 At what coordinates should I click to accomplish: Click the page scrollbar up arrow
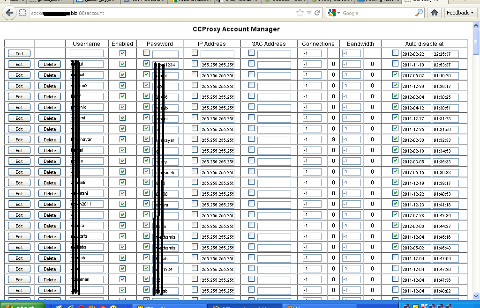pyautogui.click(x=476, y=26)
